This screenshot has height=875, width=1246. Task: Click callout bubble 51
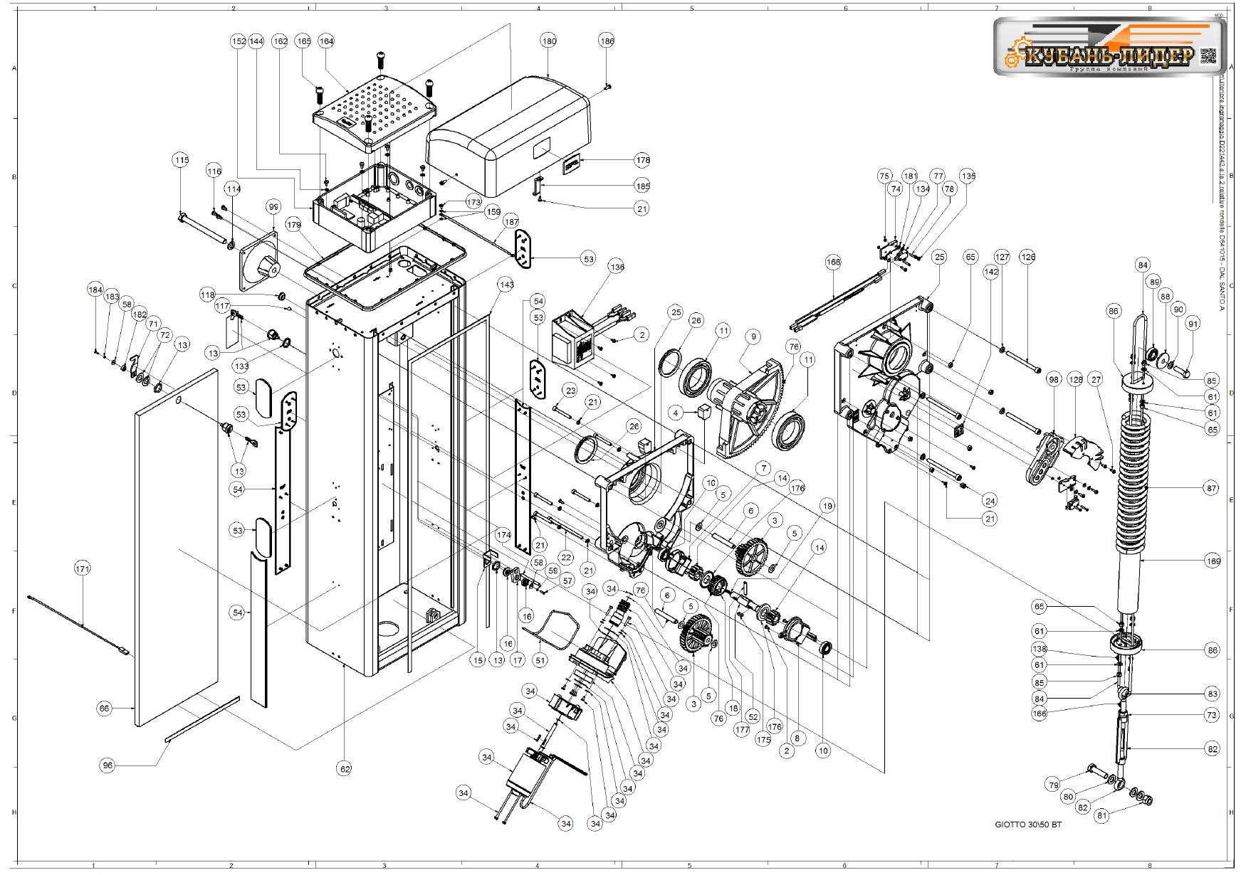coord(540,660)
